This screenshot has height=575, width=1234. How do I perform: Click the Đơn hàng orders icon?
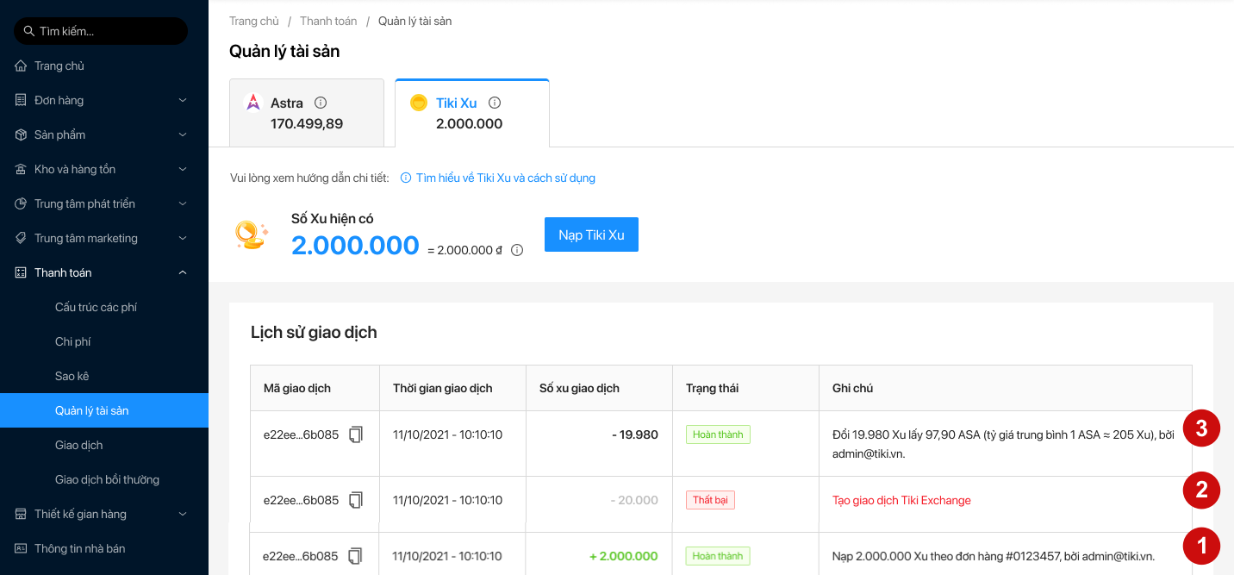[x=21, y=100]
